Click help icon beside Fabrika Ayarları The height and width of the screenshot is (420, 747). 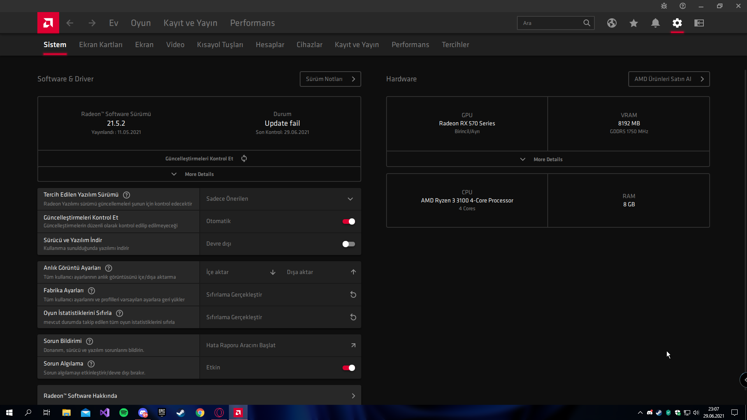click(x=91, y=291)
